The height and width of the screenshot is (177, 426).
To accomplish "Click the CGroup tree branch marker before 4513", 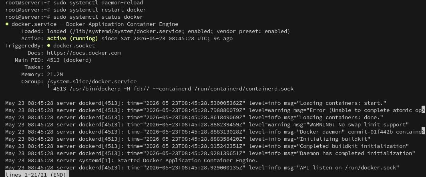I will pyautogui.click(x=50, y=88).
